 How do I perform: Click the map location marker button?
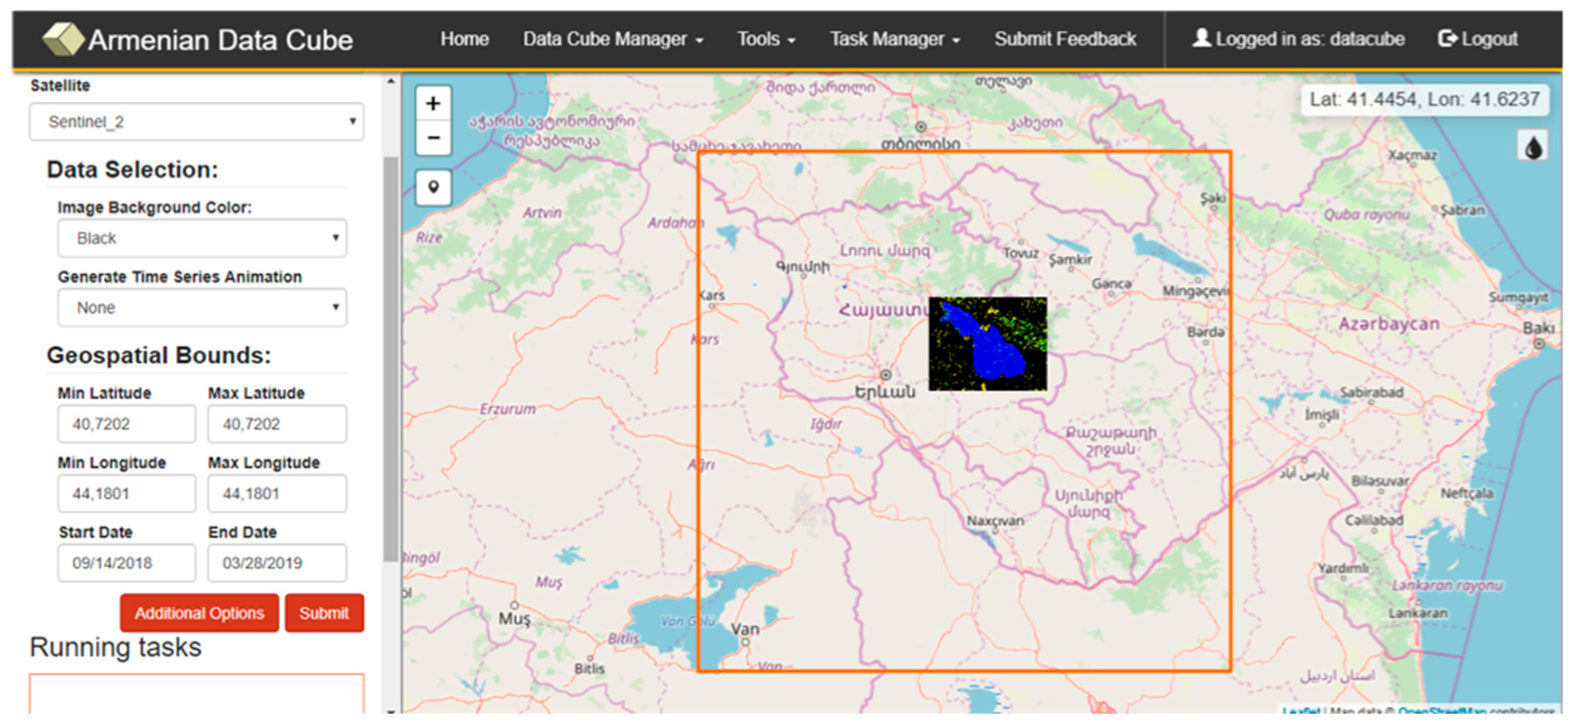(x=433, y=187)
